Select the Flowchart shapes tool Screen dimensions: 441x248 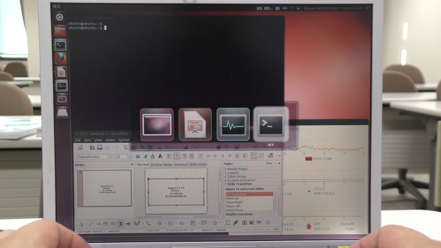(x=193, y=223)
